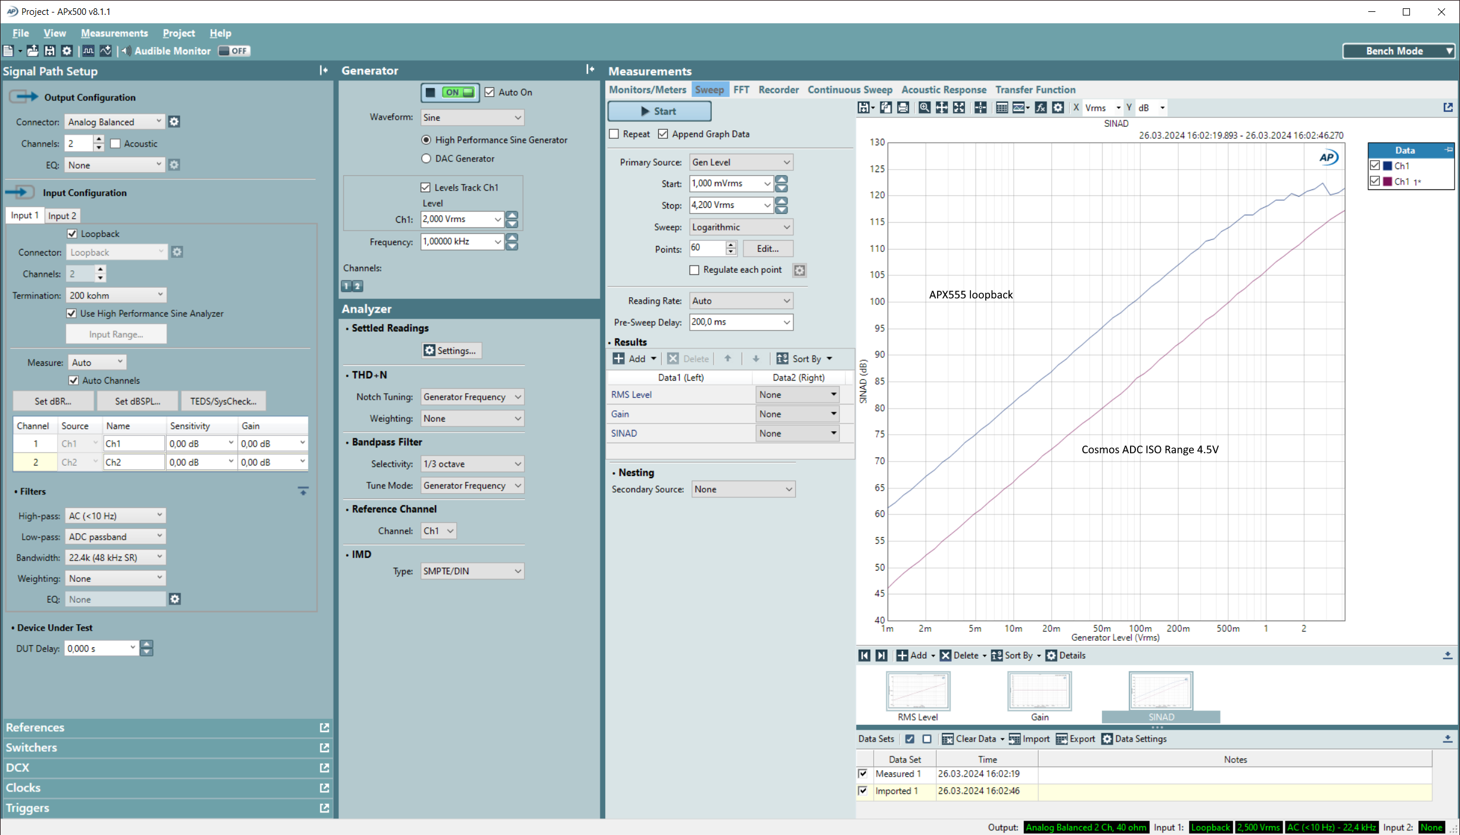This screenshot has height=835, width=1460.
Task: Open the Bandwidth filter dropdown
Action: tap(115, 557)
